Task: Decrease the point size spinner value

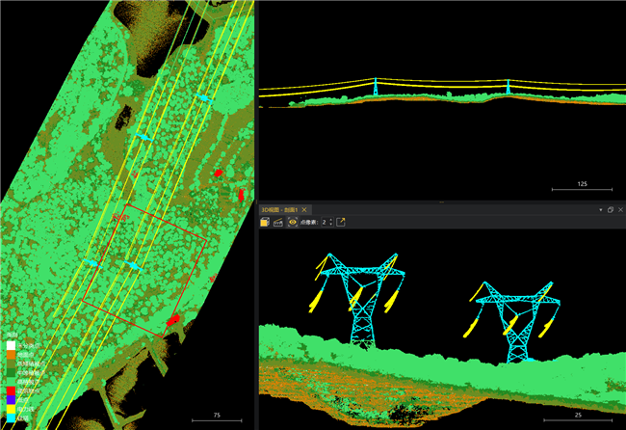Action: 330,225
